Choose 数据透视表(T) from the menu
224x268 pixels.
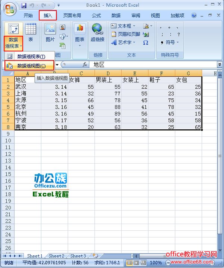pos(29,56)
